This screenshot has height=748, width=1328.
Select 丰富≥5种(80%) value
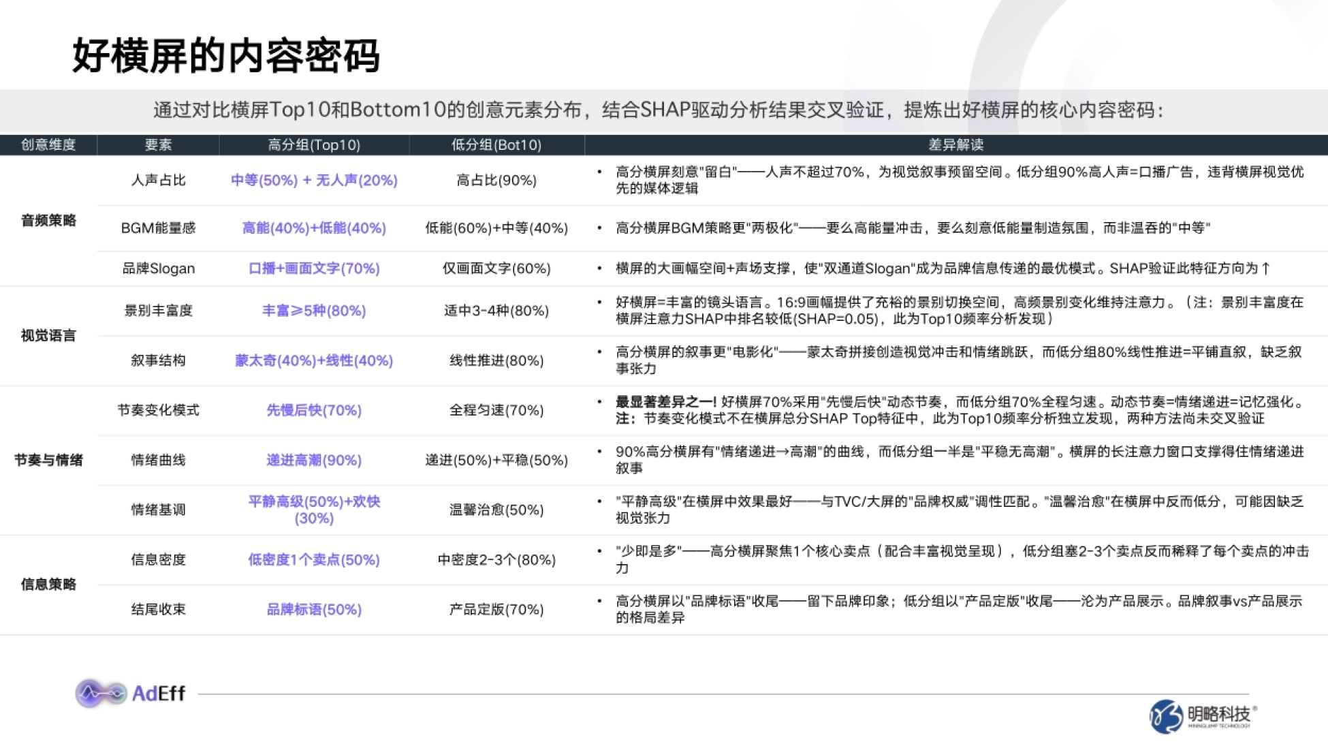click(x=314, y=311)
